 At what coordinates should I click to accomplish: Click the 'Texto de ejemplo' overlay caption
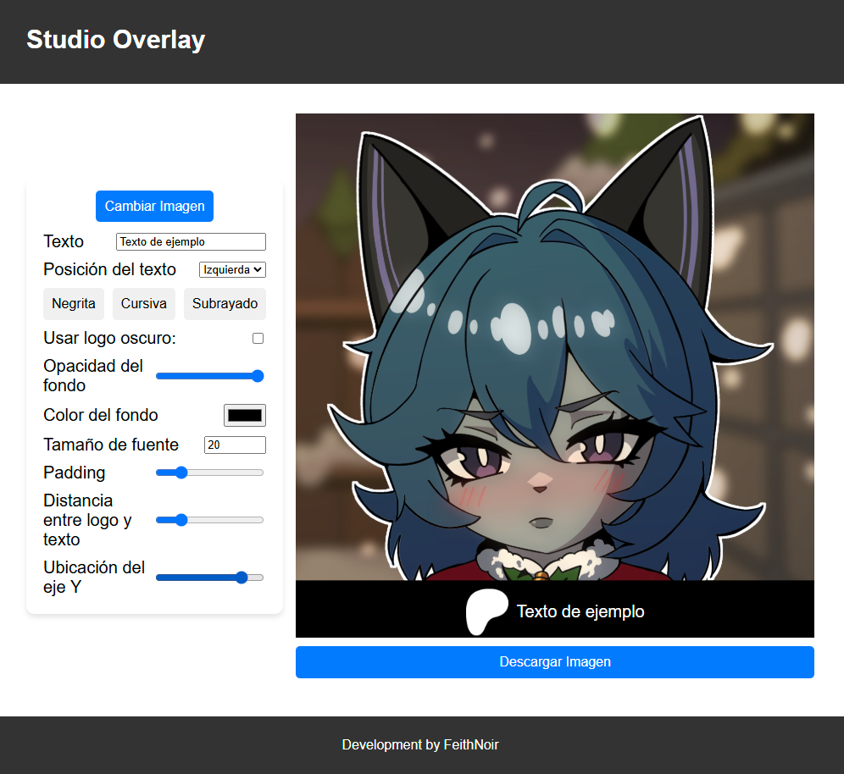580,611
